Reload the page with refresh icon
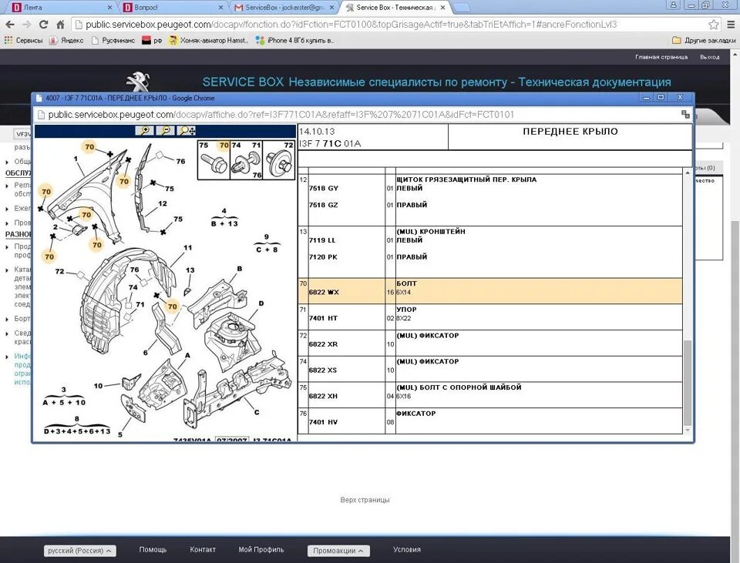 (x=43, y=25)
